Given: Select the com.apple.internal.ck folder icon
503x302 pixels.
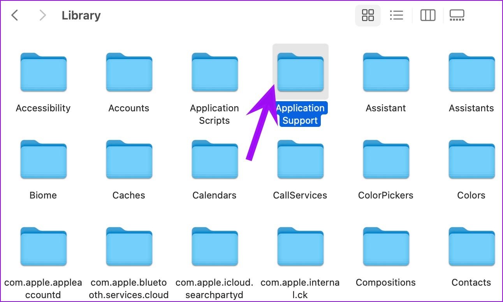Looking at the screenshot, I should point(300,246).
